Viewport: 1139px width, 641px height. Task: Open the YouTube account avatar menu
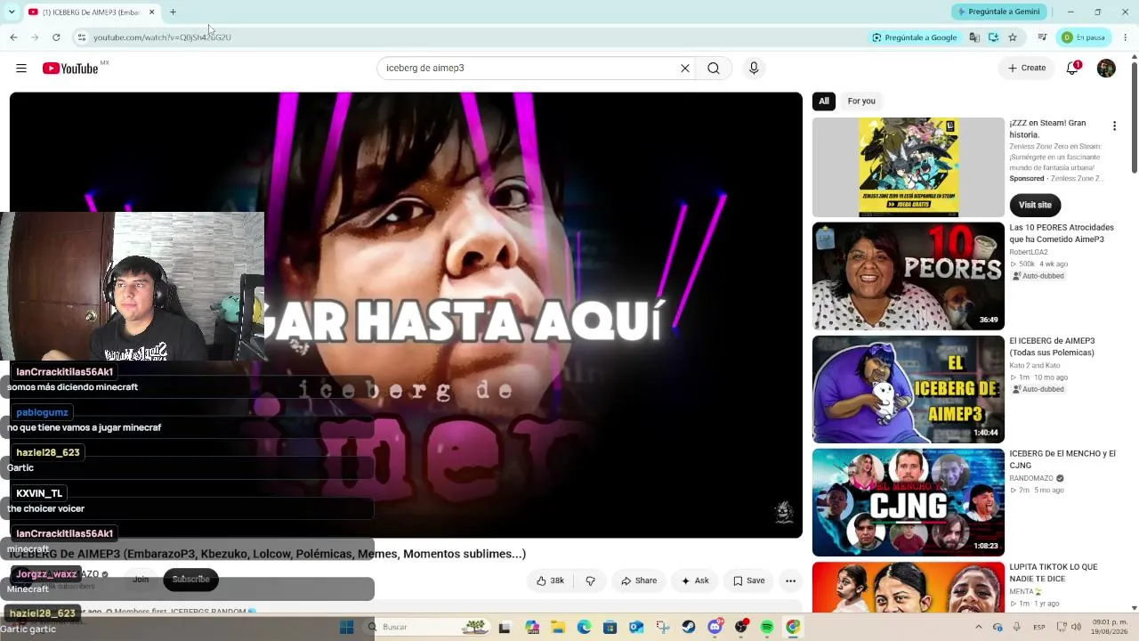pos(1106,69)
